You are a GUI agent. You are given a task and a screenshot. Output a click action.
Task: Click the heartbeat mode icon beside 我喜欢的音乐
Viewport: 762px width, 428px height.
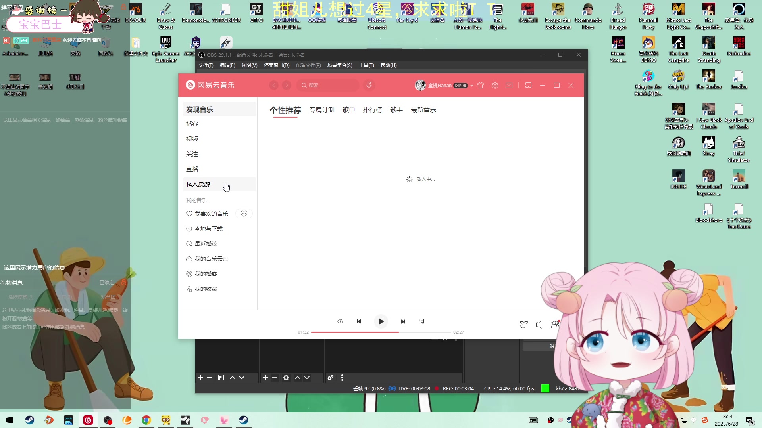point(244,214)
